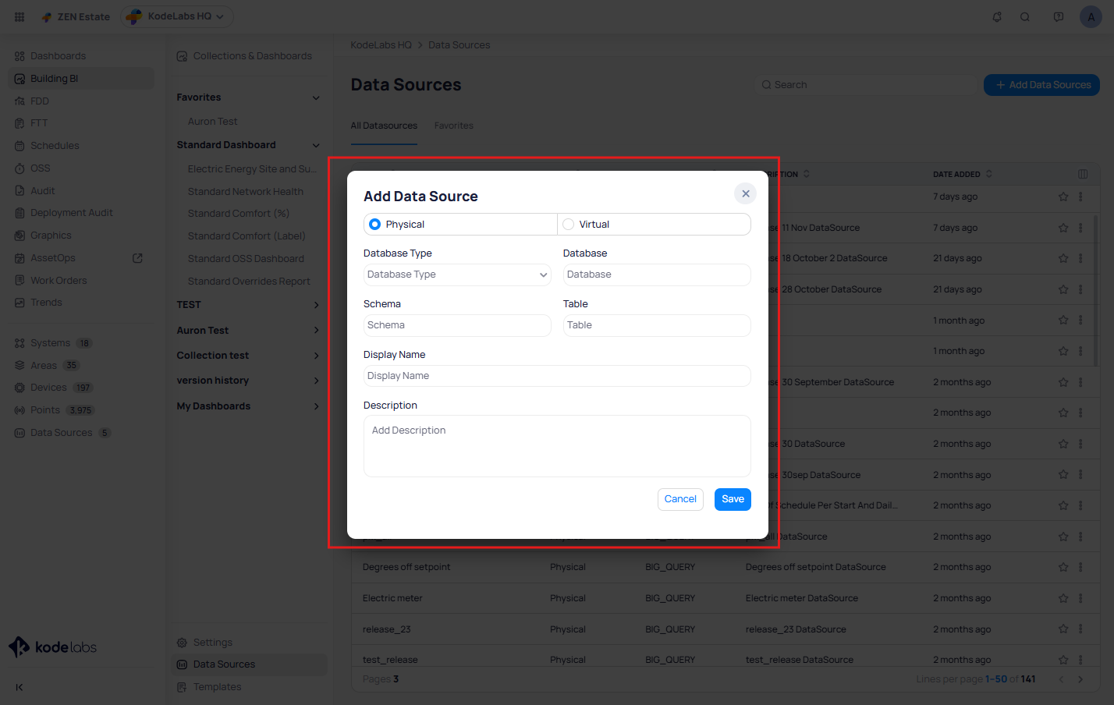Open the apps grid menu icon

point(20,16)
